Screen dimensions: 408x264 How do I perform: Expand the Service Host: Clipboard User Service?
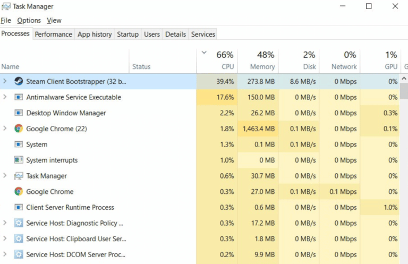[5, 239]
